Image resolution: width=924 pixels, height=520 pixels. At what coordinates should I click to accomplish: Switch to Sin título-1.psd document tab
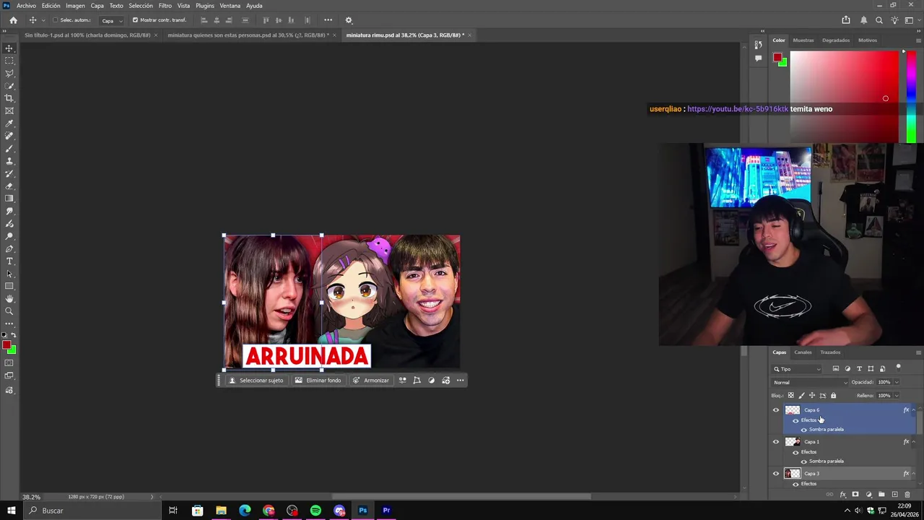(87, 35)
